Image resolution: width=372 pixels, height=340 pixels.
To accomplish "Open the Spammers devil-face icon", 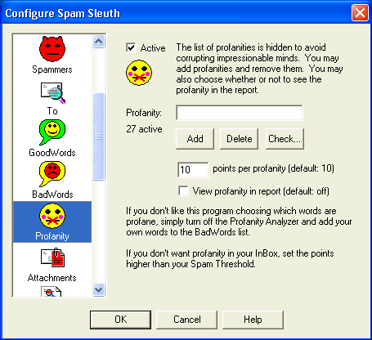I will point(52,49).
